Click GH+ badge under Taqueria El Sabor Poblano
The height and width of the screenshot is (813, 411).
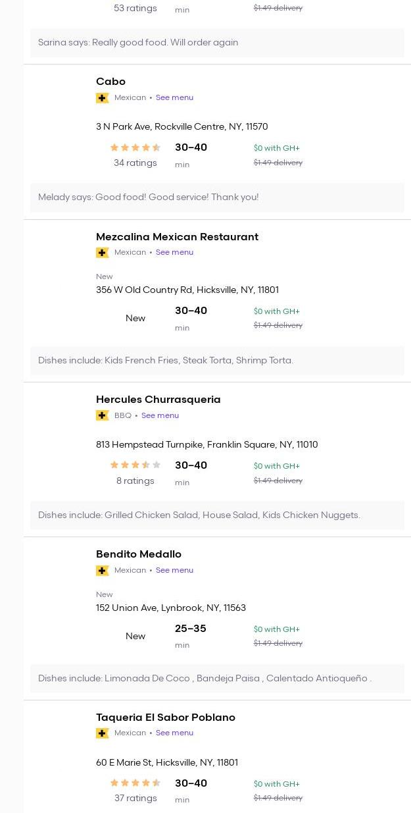pyautogui.click(x=102, y=733)
